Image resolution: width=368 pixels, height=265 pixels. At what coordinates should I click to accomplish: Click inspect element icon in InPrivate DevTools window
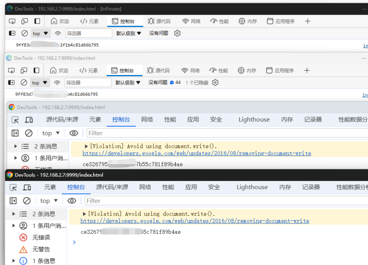[12, 21]
